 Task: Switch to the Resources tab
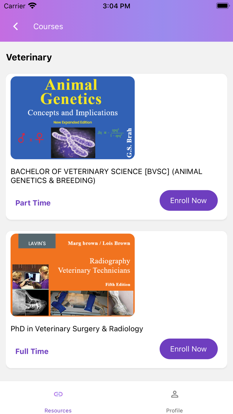point(58,410)
